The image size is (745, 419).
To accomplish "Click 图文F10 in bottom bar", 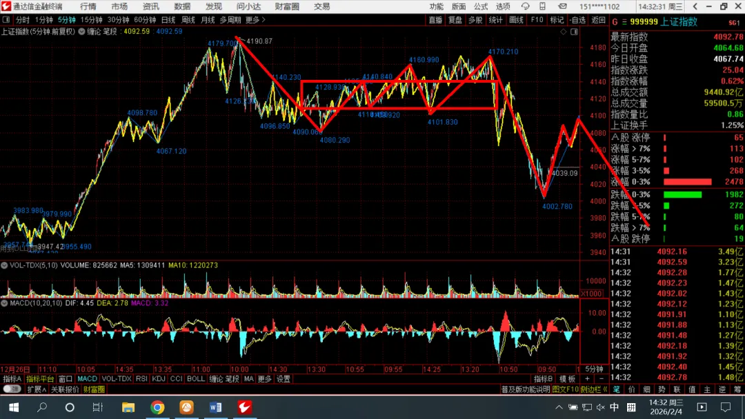I will pyautogui.click(x=566, y=389).
